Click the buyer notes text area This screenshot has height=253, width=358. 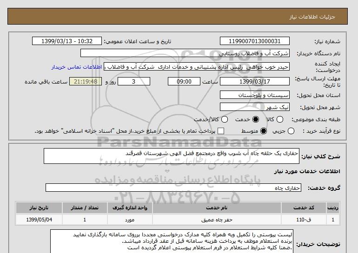coord(172,241)
